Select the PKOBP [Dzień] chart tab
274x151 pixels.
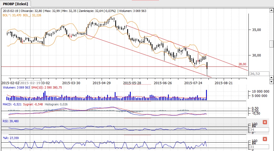click(x=16, y=4)
